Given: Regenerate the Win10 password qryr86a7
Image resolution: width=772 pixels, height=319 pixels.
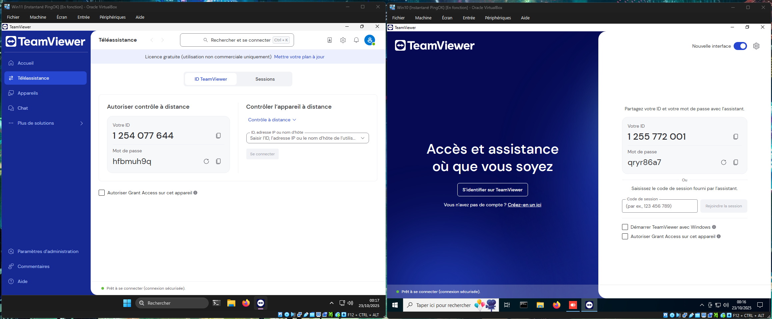Looking at the screenshot, I should point(724,162).
